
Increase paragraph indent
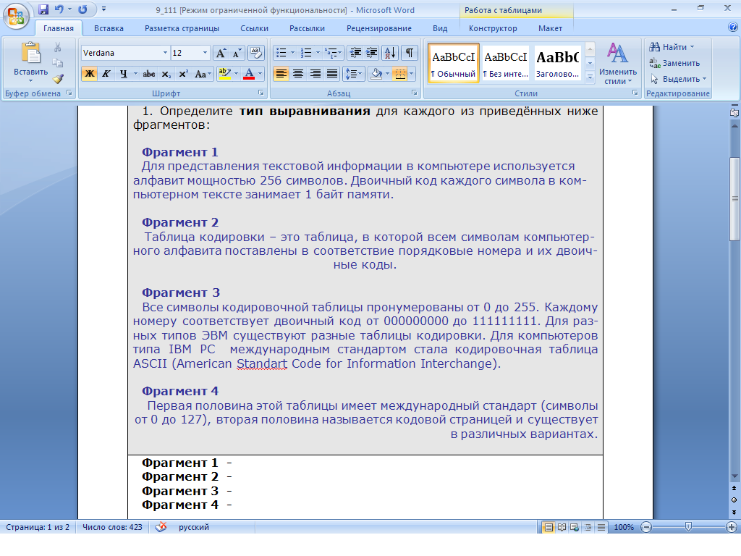[x=372, y=53]
